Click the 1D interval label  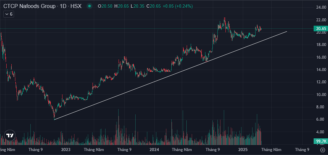coord(62,6)
